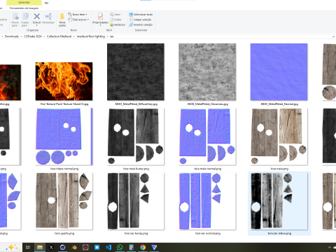Click the Copiar para ribbon icon
Image resolution: width=336 pixels, height=252 pixels.
pyautogui.click(x=25, y=20)
